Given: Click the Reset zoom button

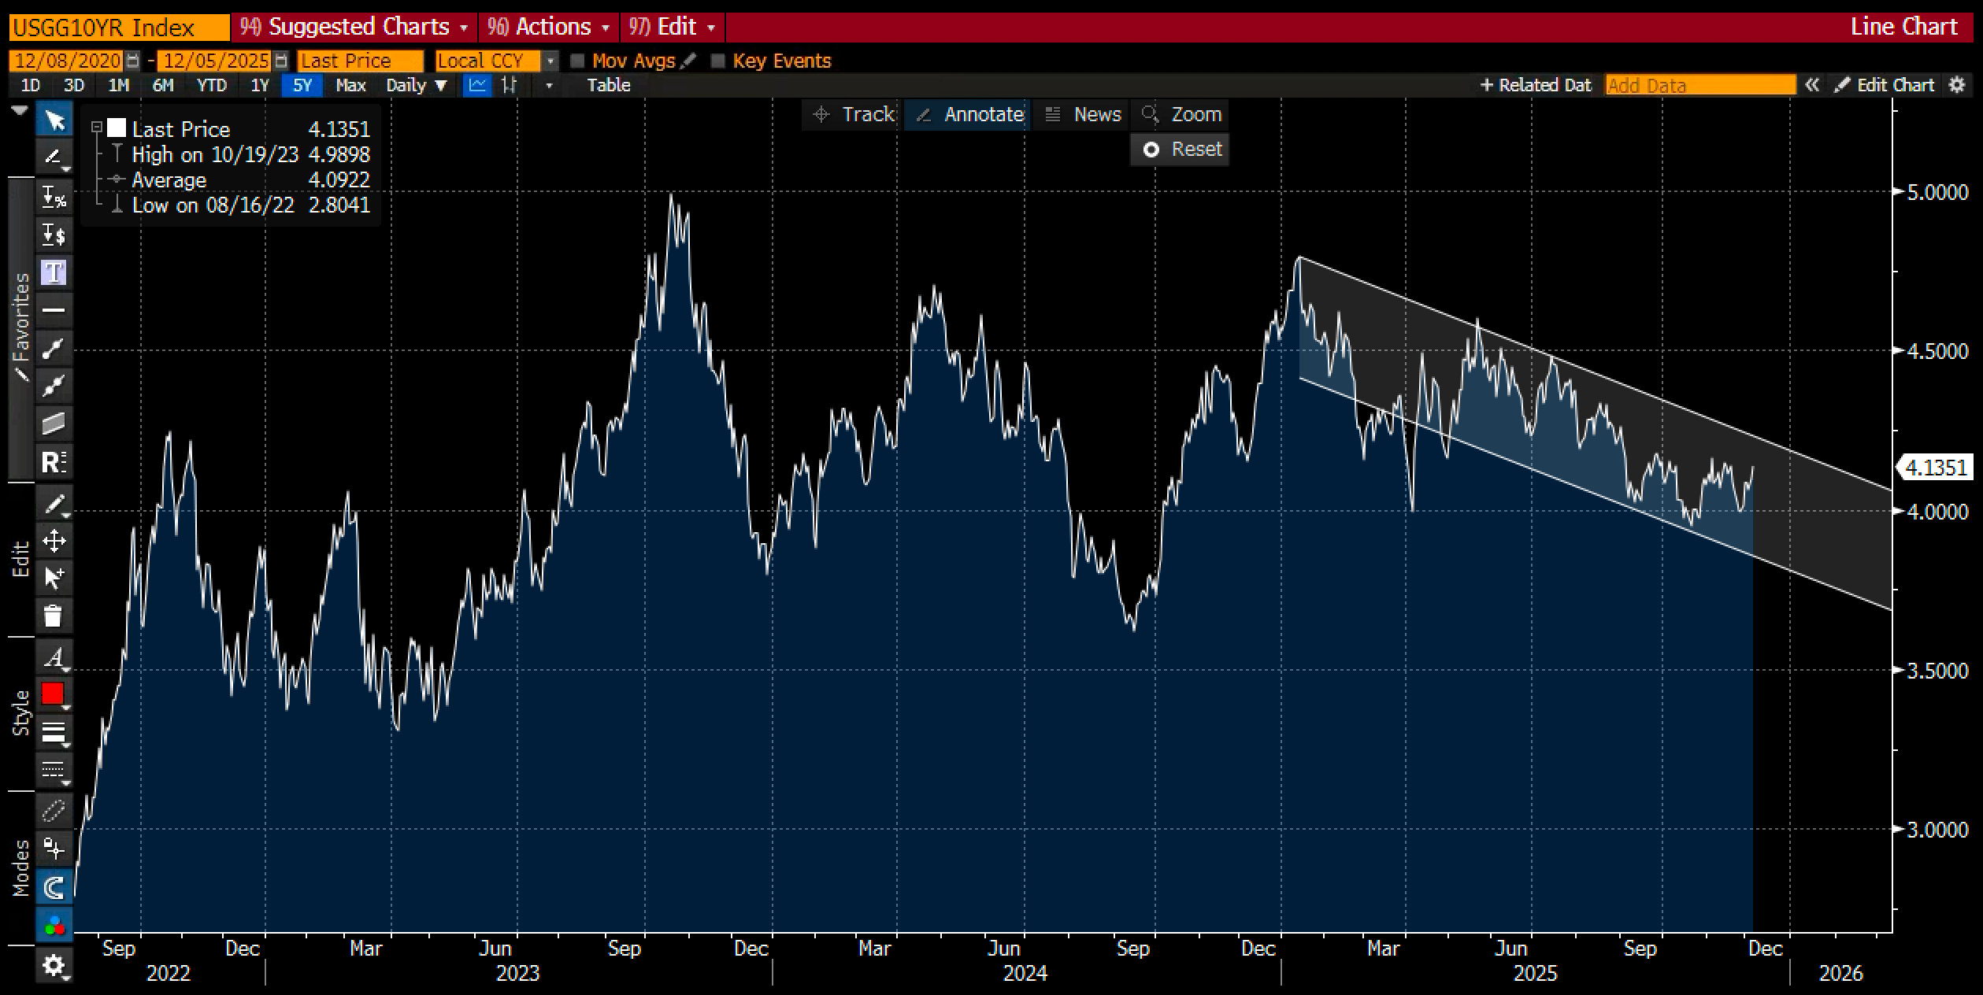Looking at the screenshot, I should pyautogui.click(x=1180, y=149).
